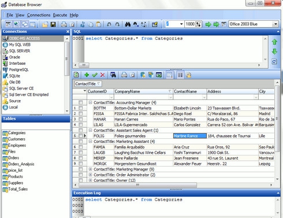Click the results grid horizontal scrollbar thumb
283x218 pixels.
click(137, 185)
